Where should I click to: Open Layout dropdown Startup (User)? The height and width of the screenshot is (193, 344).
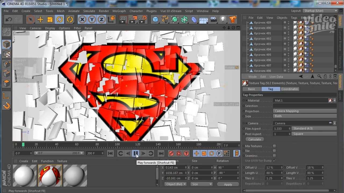[320, 11]
